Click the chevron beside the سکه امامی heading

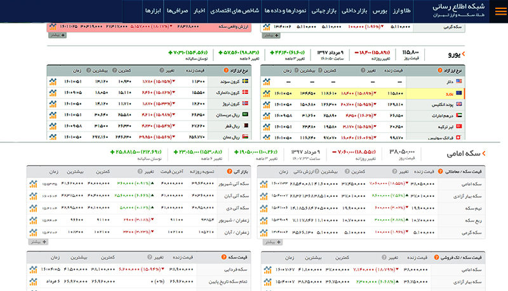coord(484,153)
